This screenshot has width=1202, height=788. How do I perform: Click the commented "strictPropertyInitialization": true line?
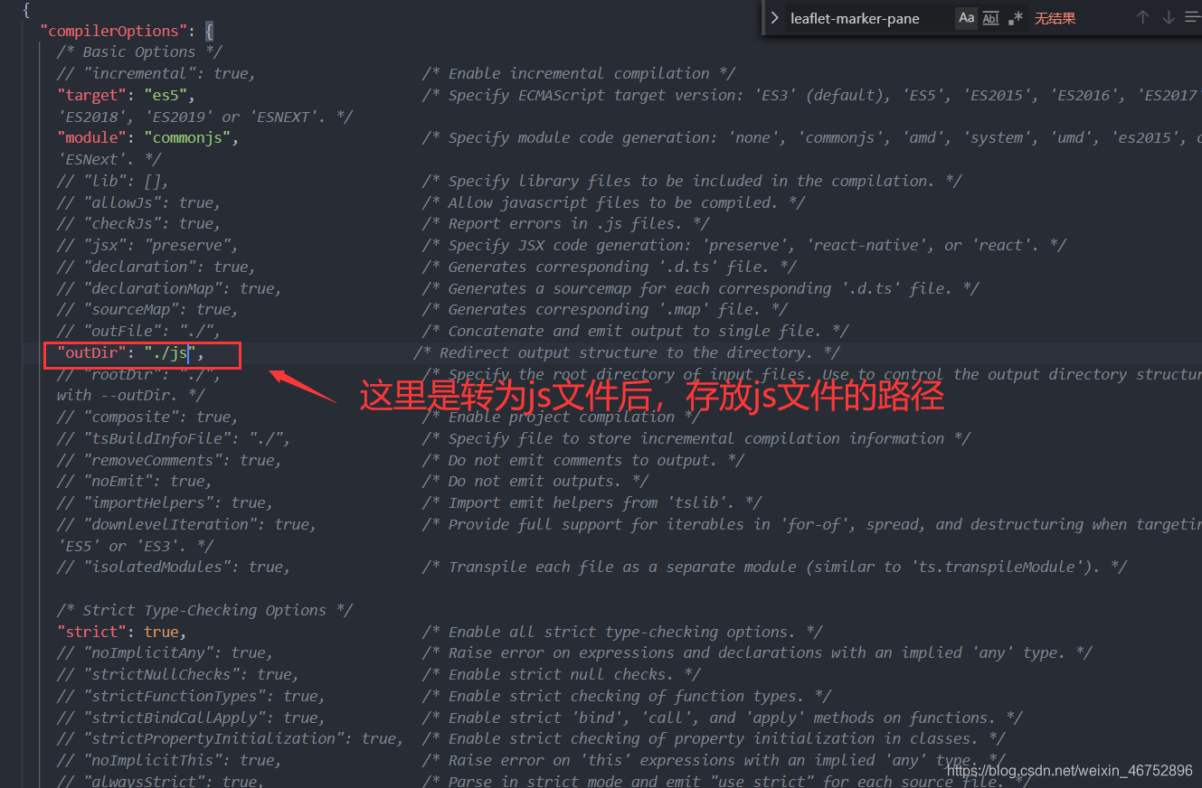(231, 738)
